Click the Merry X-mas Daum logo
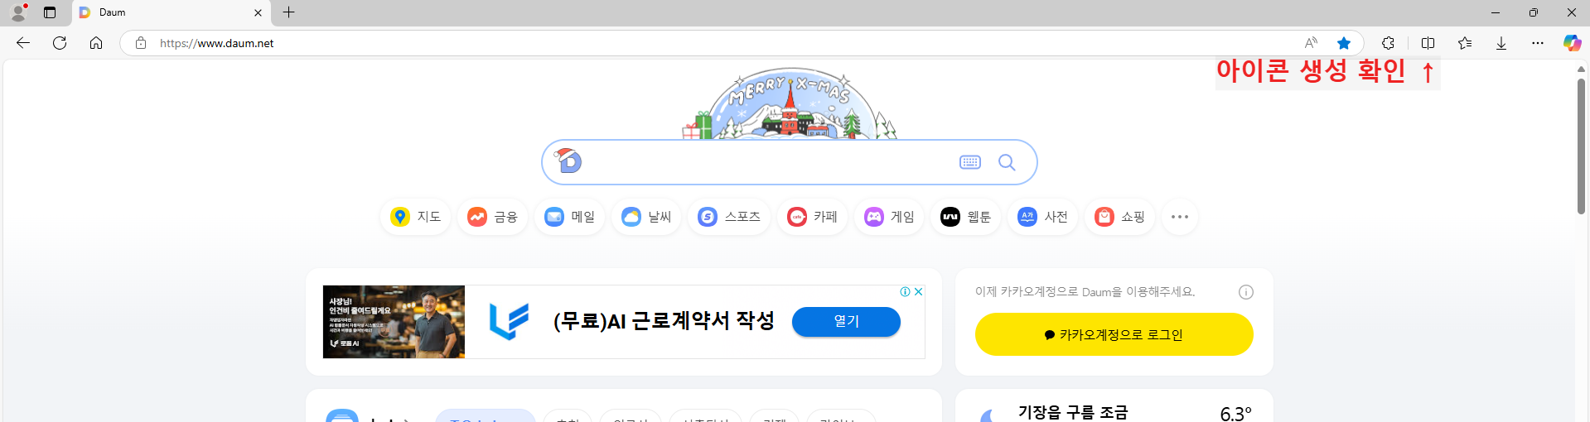This screenshot has height=422, width=1590. coord(790,103)
